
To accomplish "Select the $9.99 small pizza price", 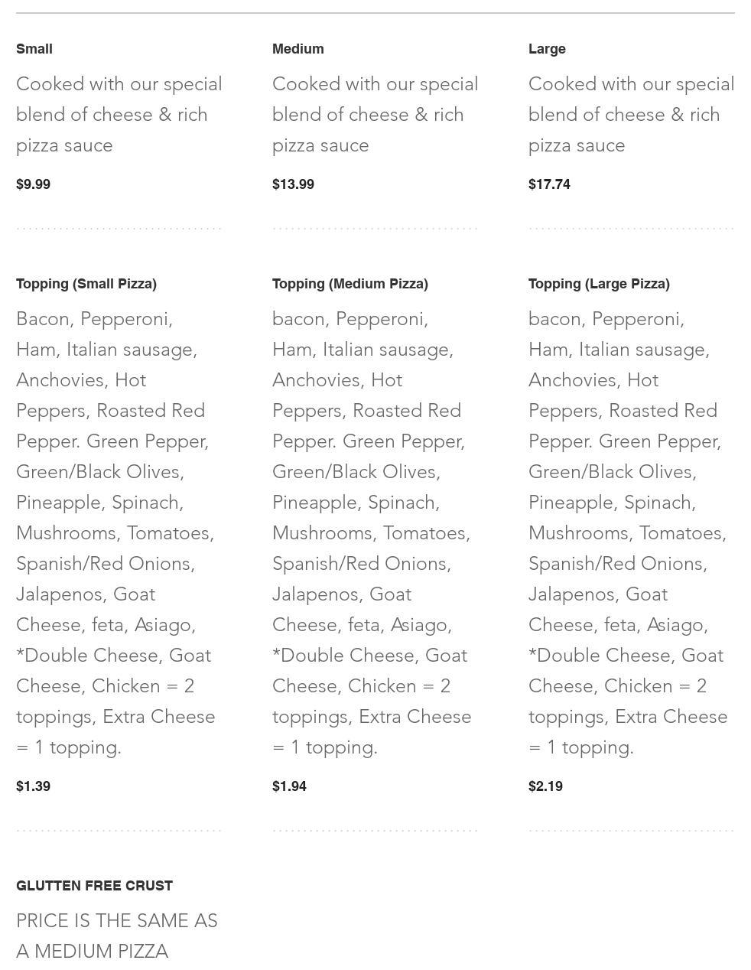I will pos(34,184).
